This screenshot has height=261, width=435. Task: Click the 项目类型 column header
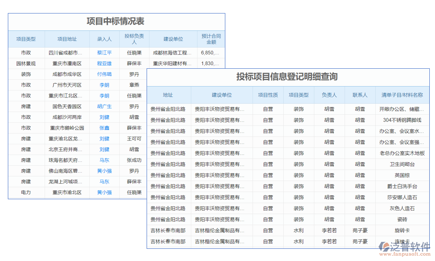coord(25,39)
